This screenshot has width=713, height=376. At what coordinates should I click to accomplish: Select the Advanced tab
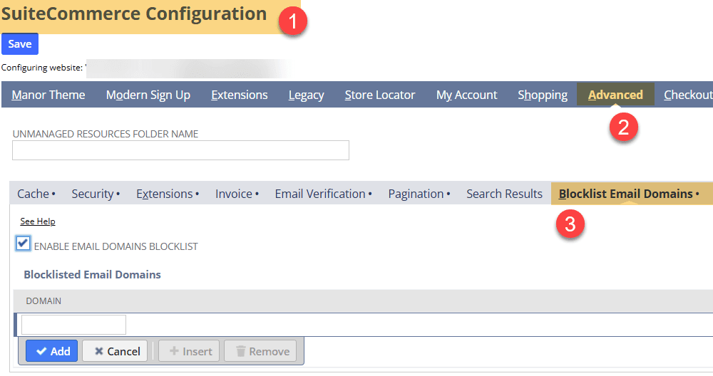click(x=615, y=95)
